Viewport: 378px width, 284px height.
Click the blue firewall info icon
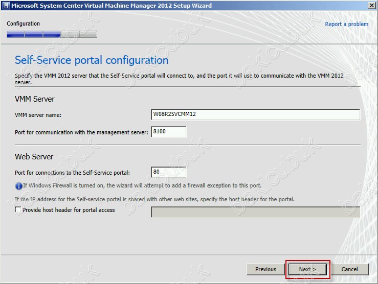[x=18, y=186]
